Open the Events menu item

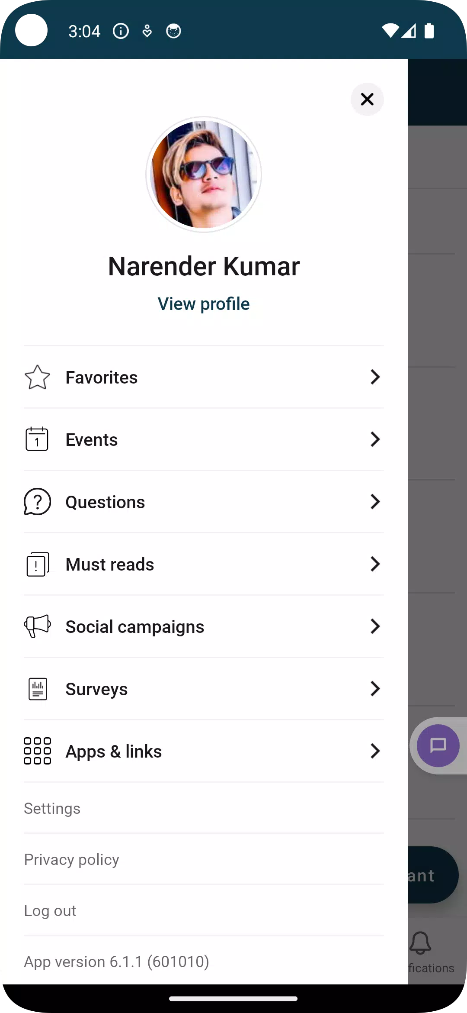[92, 440]
